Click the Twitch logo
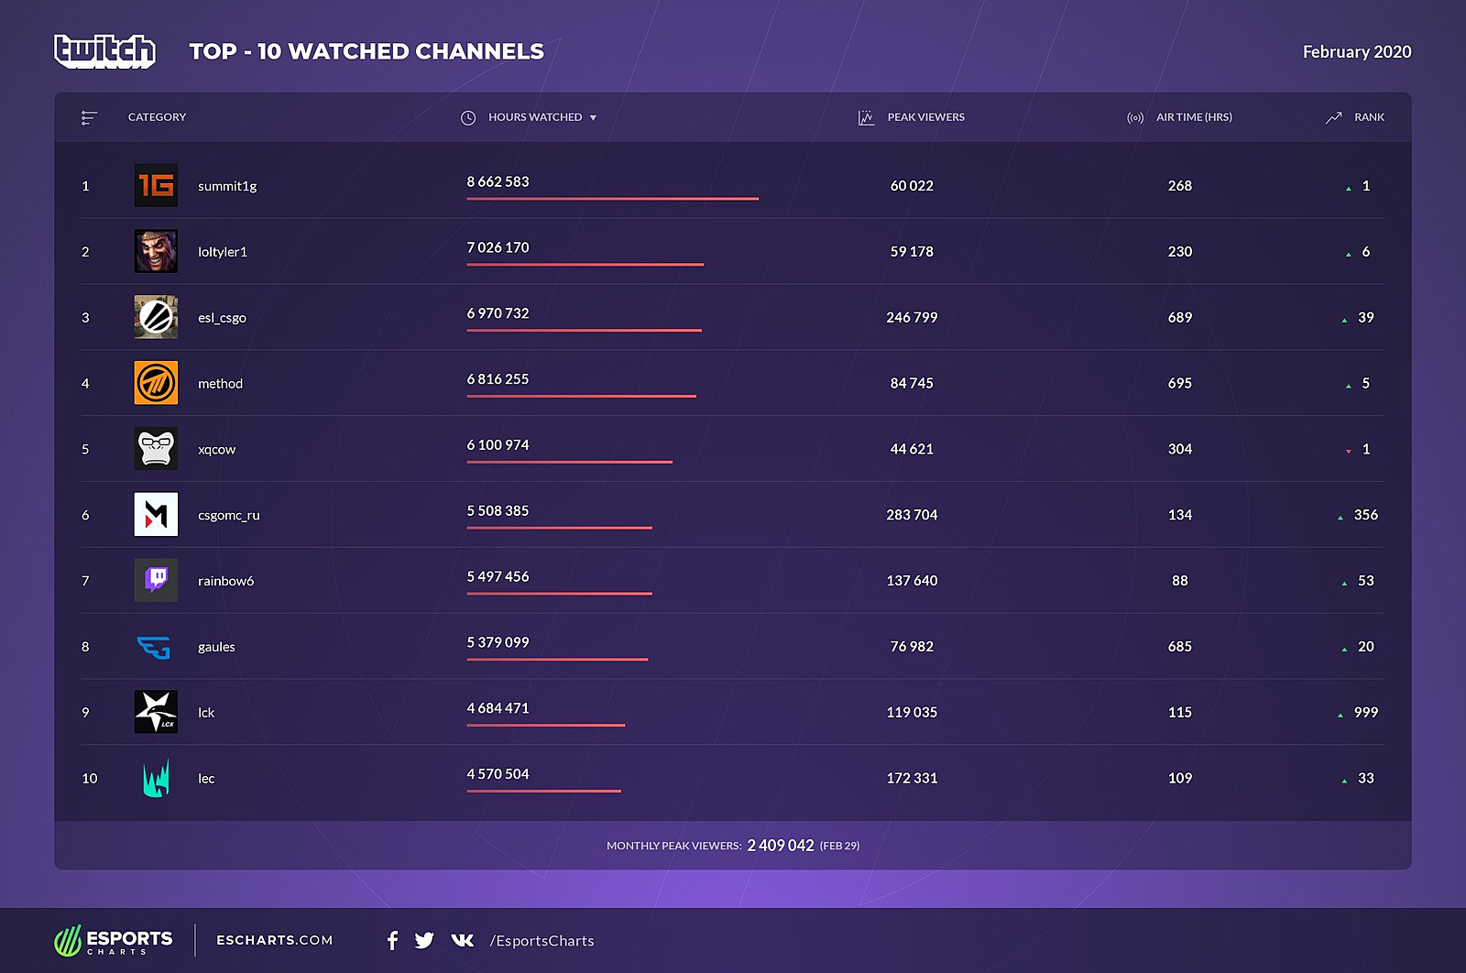 [x=104, y=51]
